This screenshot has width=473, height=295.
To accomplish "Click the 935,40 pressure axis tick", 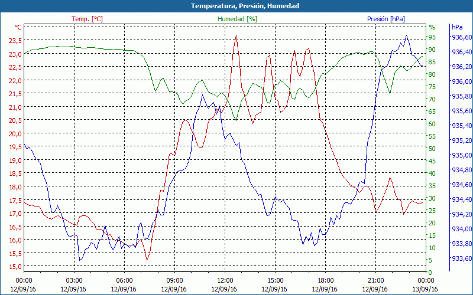I will (x=462, y=126).
